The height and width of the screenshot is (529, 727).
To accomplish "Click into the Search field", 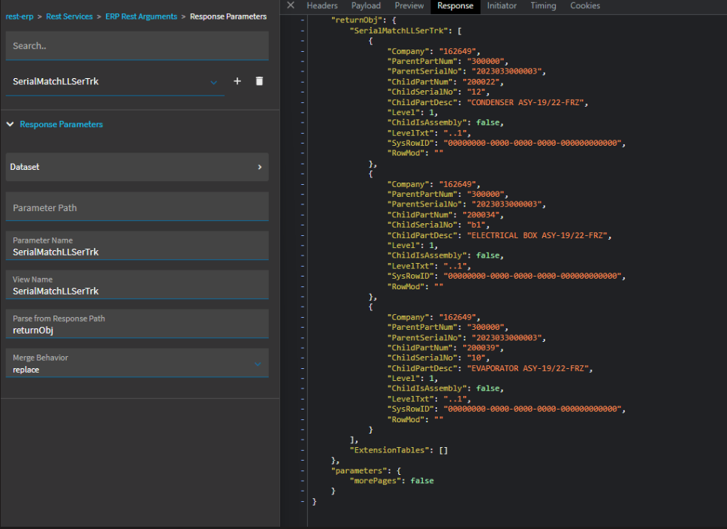I will [x=137, y=46].
